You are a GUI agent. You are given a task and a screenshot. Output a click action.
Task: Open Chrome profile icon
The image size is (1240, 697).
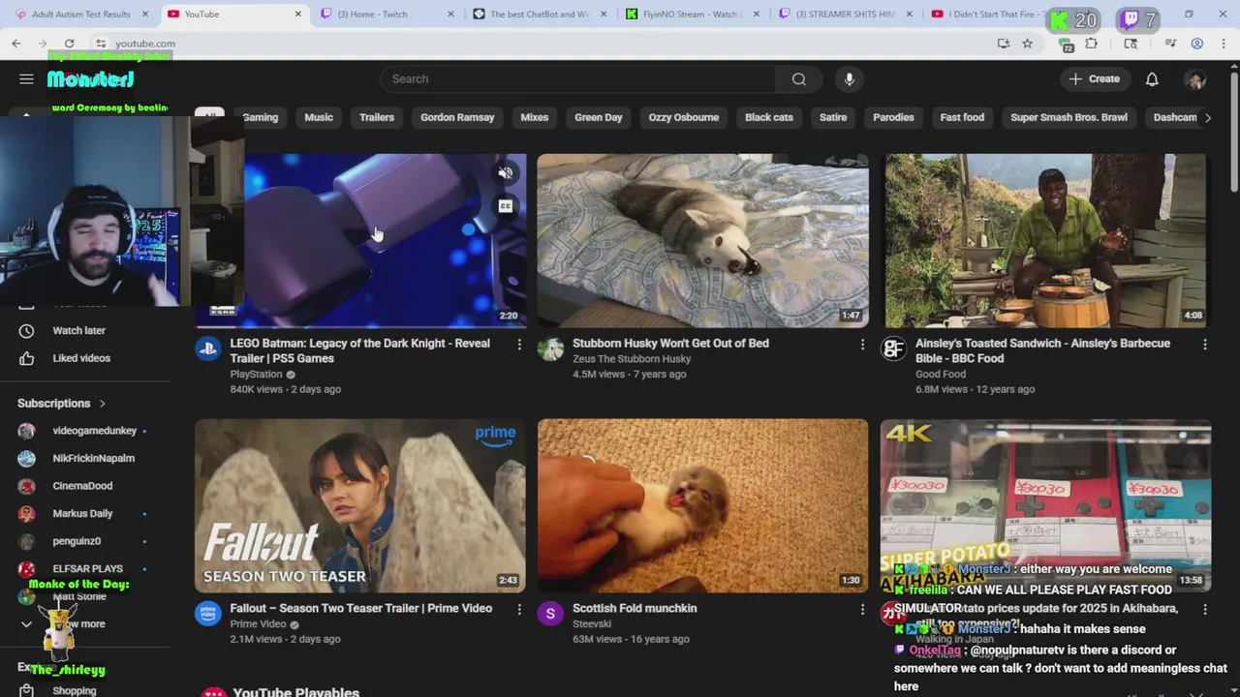1197,44
